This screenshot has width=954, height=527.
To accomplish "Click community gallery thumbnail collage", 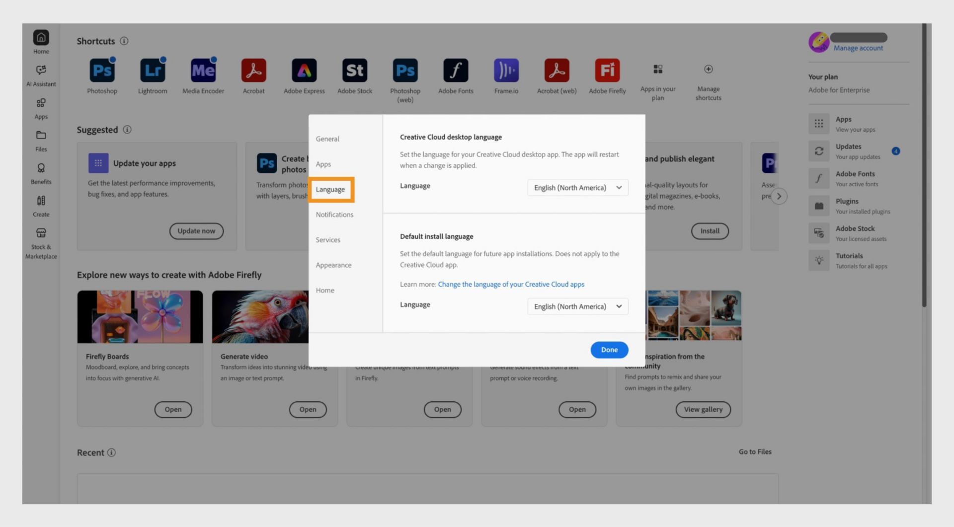I will pos(694,316).
